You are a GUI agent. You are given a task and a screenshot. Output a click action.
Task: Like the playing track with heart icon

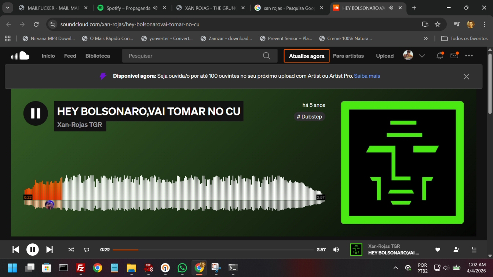[x=438, y=250]
